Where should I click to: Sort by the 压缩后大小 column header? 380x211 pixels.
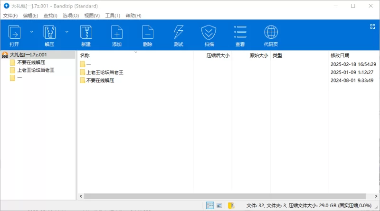click(x=218, y=55)
